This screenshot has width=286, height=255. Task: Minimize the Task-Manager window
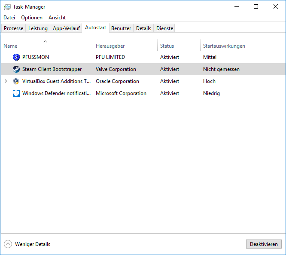[x=237, y=7]
